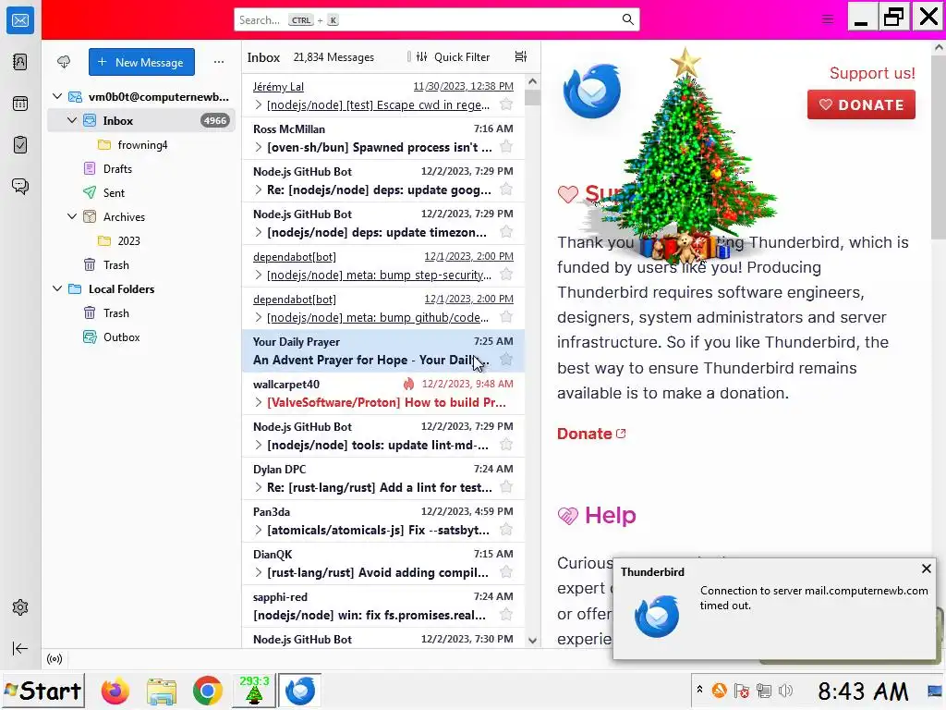Click the online status indicator icon
Viewport: 946px width, 710px height.
pos(55,658)
